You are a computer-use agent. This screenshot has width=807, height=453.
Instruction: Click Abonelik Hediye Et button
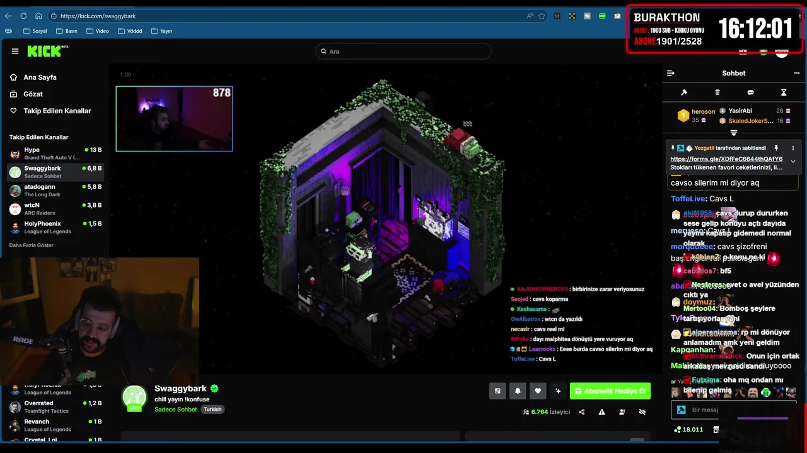point(610,391)
